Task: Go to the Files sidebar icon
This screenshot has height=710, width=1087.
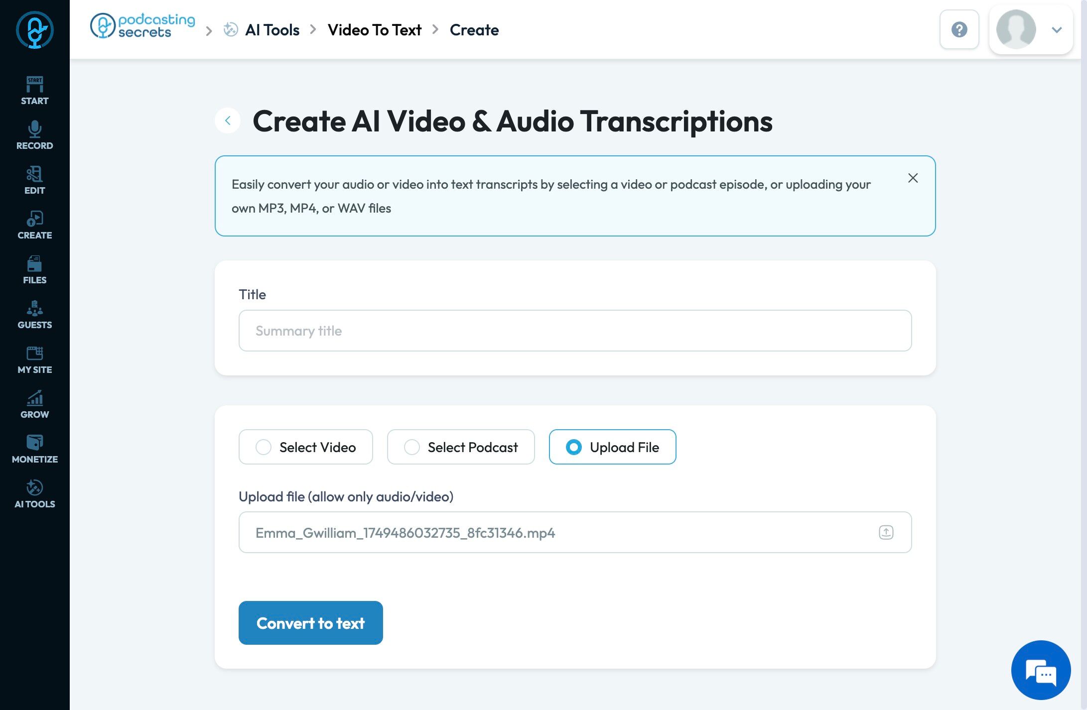Action: point(34,269)
